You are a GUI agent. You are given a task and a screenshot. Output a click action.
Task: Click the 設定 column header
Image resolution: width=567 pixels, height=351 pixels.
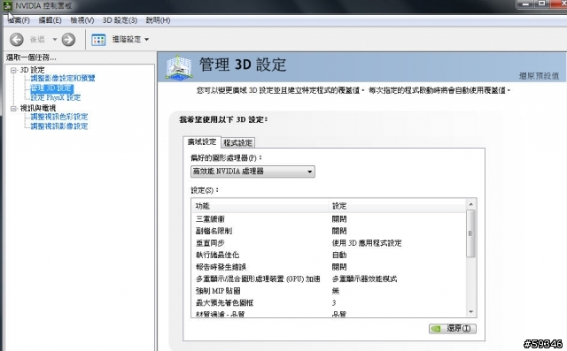click(397, 206)
